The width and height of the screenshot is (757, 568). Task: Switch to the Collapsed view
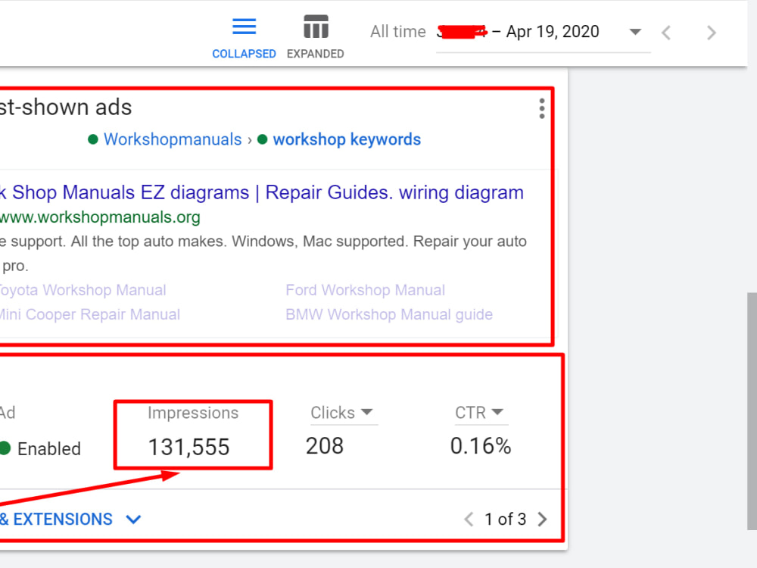(244, 38)
